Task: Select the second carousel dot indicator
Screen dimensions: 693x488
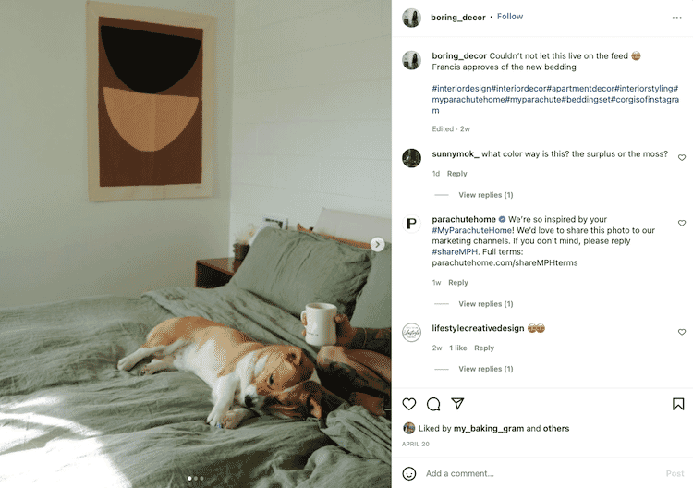Action: point(196,478)
